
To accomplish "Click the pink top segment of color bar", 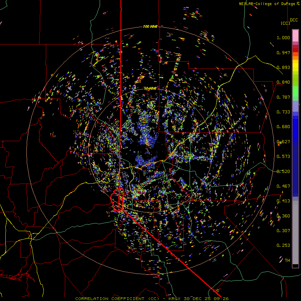I will coord(295,35).
